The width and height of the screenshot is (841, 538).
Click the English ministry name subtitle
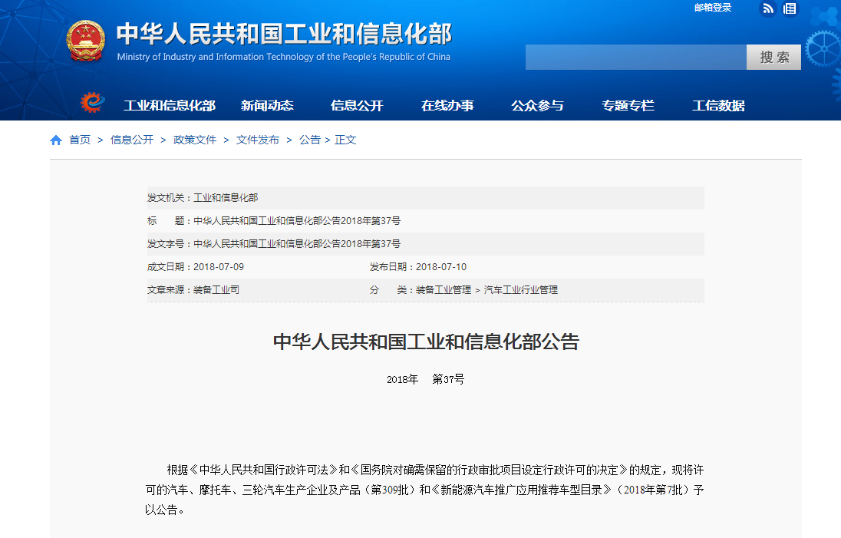click(284, 57)
